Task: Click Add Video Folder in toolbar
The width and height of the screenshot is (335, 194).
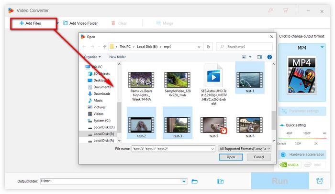Action: 79,23
